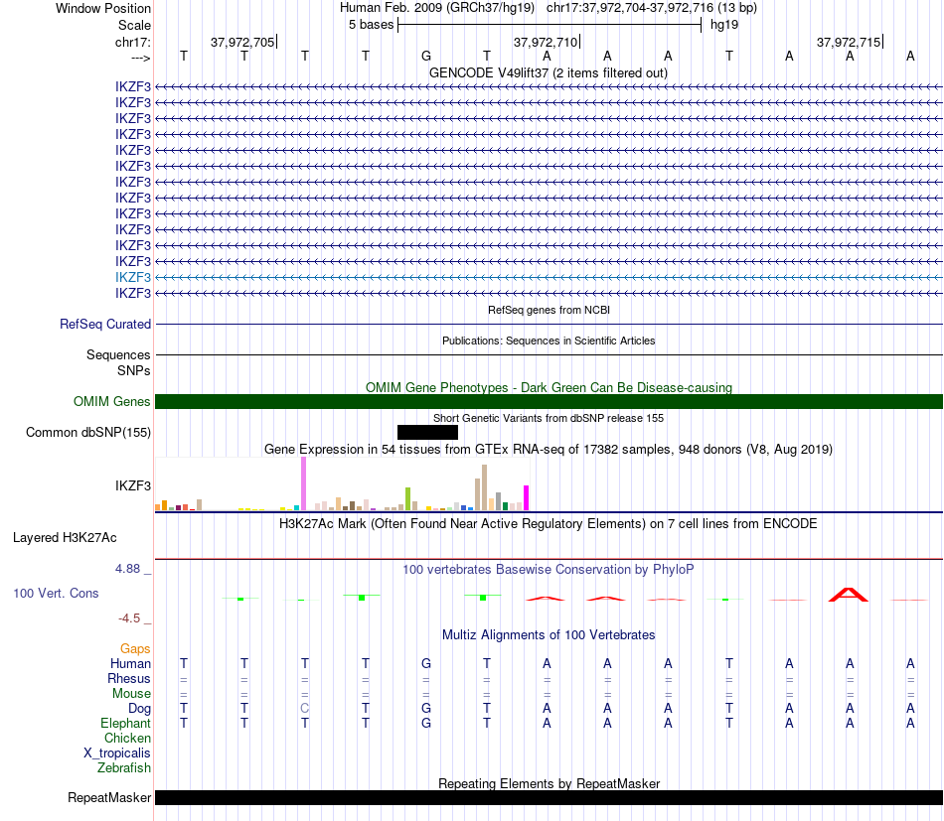Click the magenta bar ending the GTEx chart
944x821 pixels.
(x=527, y=498)
